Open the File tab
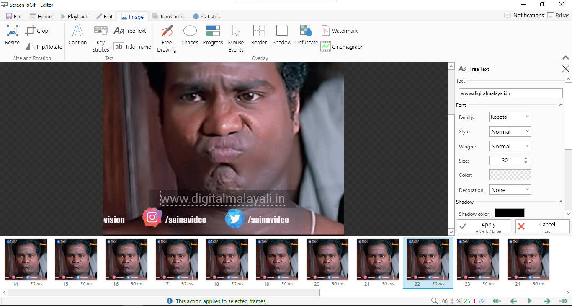Viewport: 572px width, 306px height. click(x=14, y=16)
